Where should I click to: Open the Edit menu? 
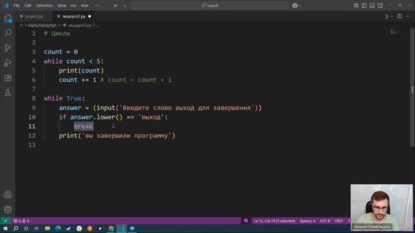[28, 6]
